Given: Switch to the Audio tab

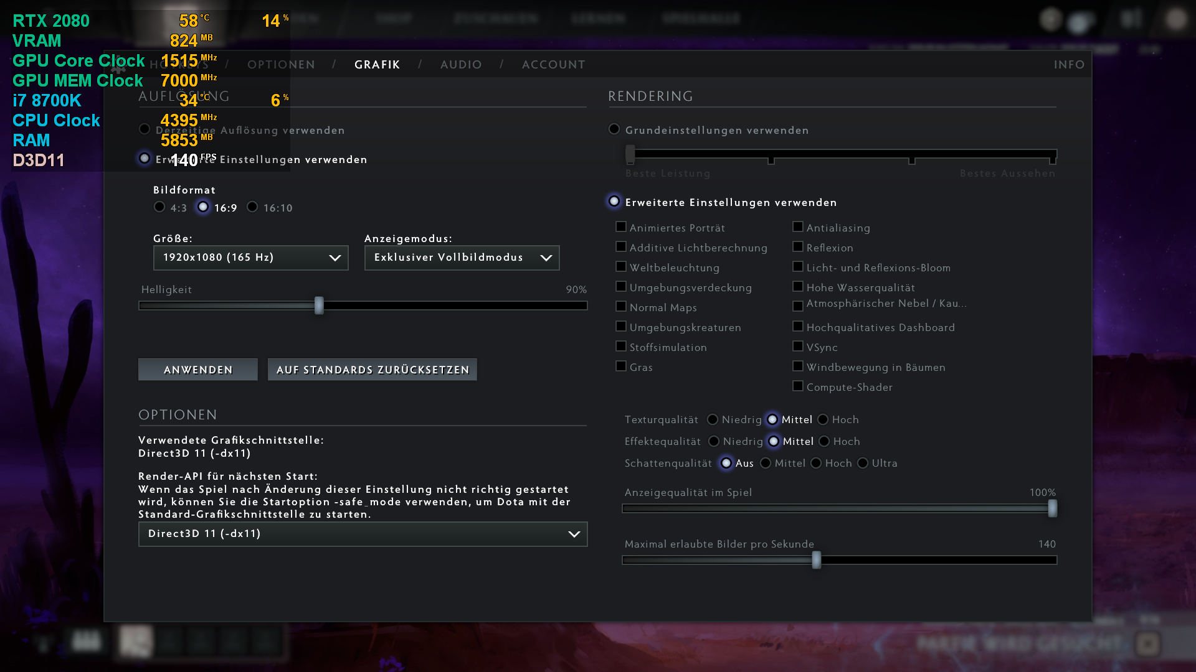Looking at the screenshot, I should point(461,65).
